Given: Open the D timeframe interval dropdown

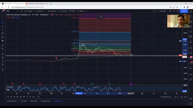Looking at the screenshot, I should click(x=17, y=11).
